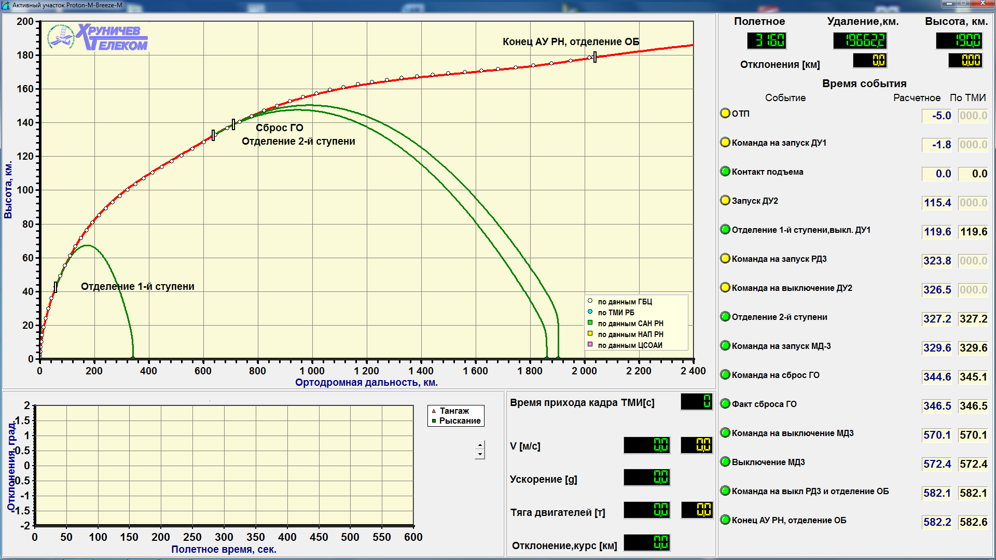This screenshot has height=560, width=996.
Task: Click the Выключение МД3 green indicator
Action: coord(725,461)
